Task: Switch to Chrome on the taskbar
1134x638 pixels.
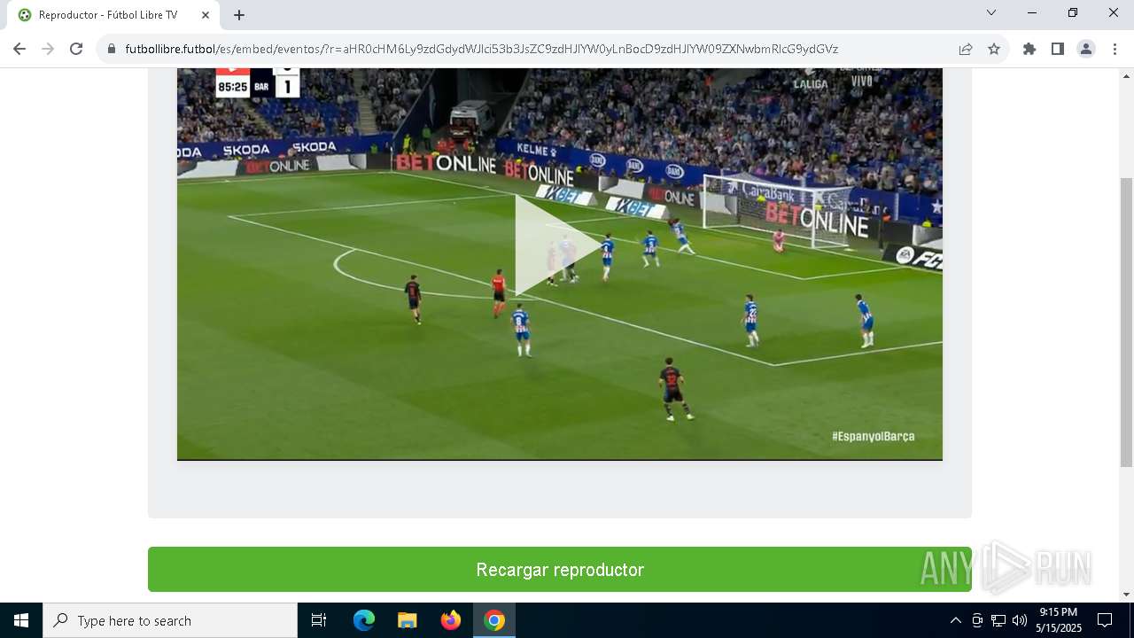Action: coord(494,620)
